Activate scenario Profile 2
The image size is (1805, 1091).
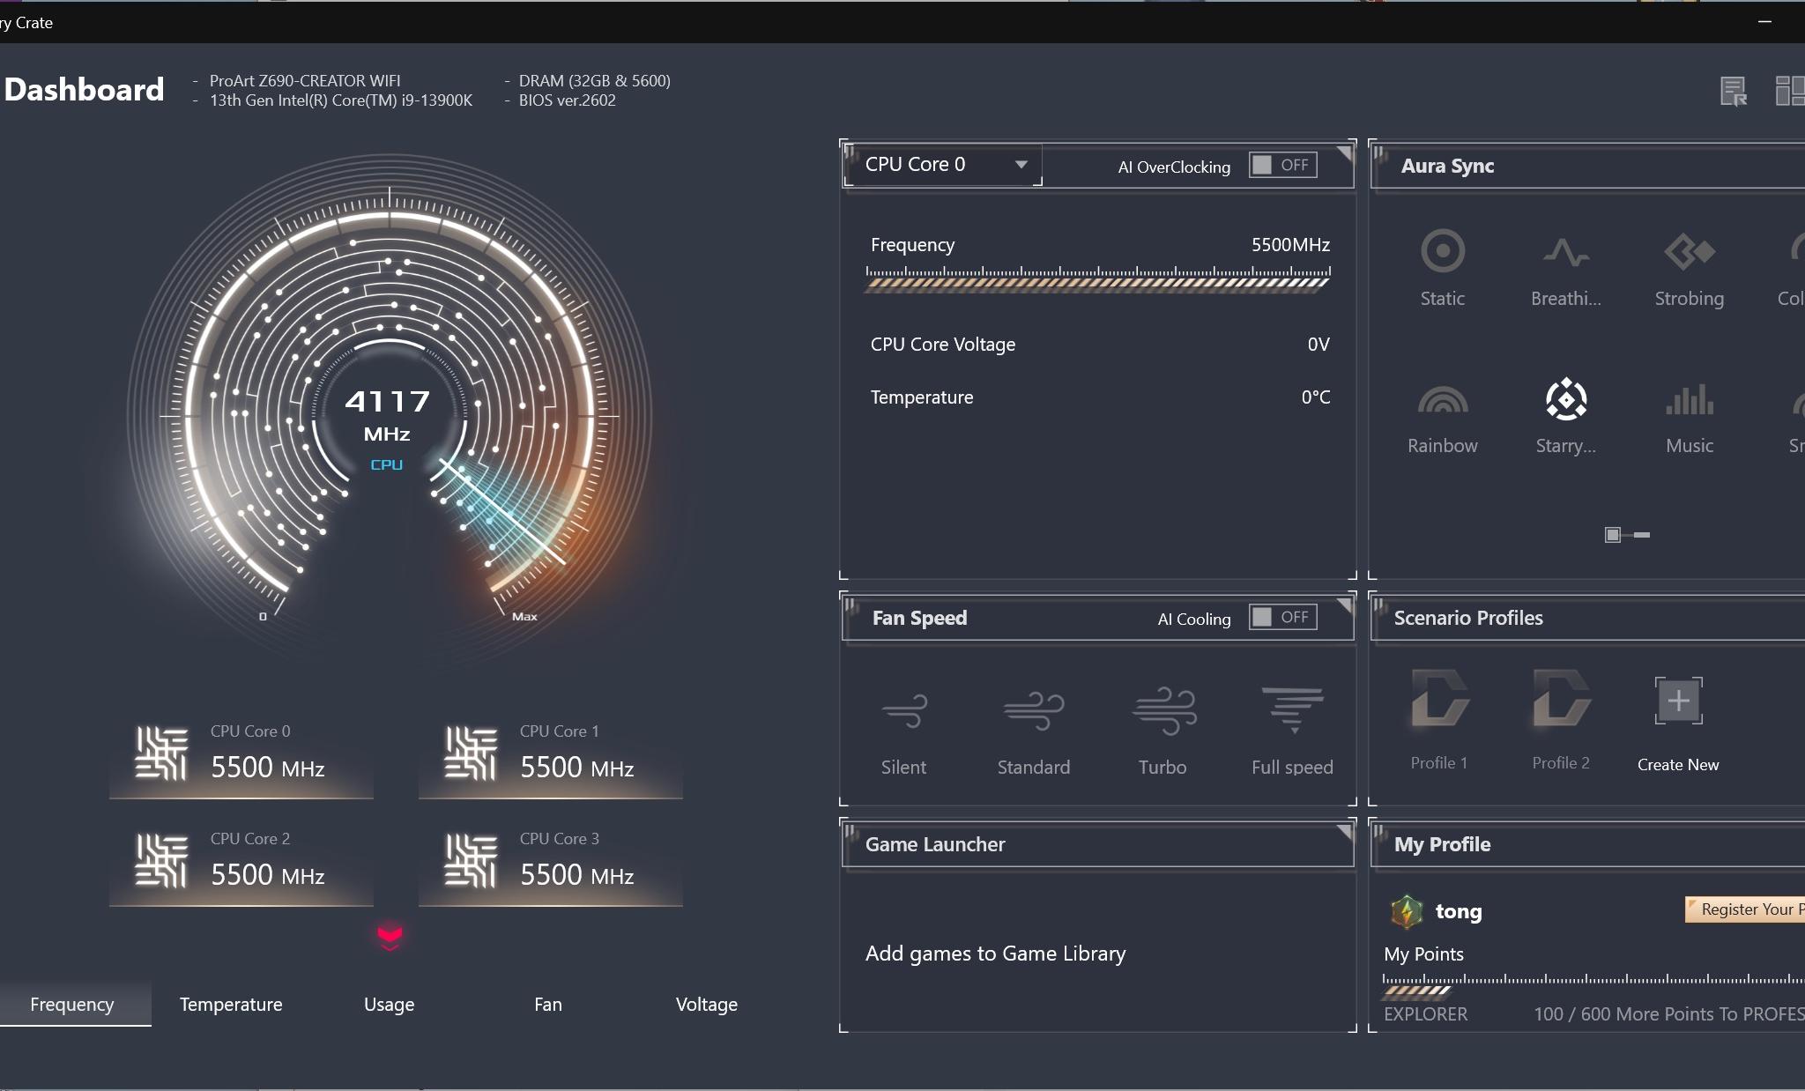(1561, 719)
